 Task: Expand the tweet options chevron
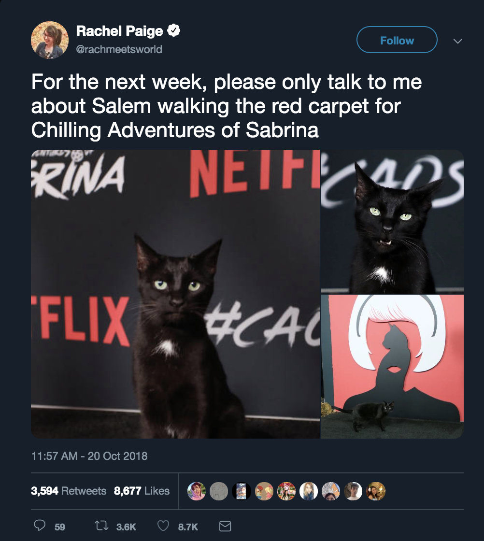pyautogui.click(x=457, y=41)
